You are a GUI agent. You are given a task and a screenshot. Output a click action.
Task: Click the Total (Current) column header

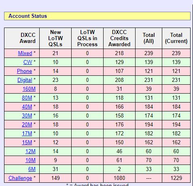point(176,38)
